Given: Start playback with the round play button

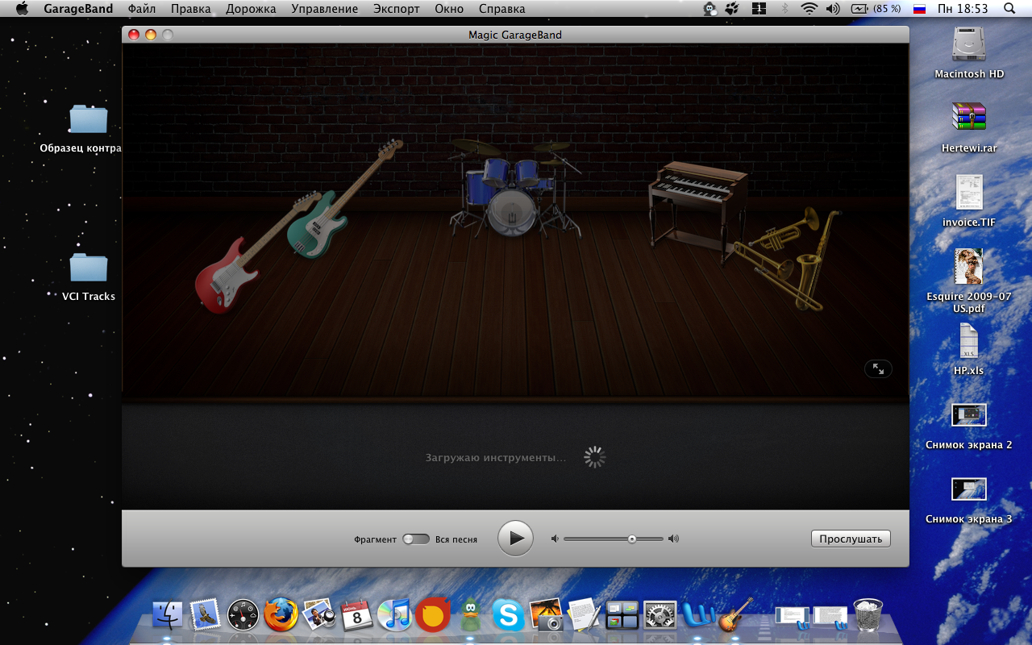Looking at the screenshot, I should pos(515,538).
